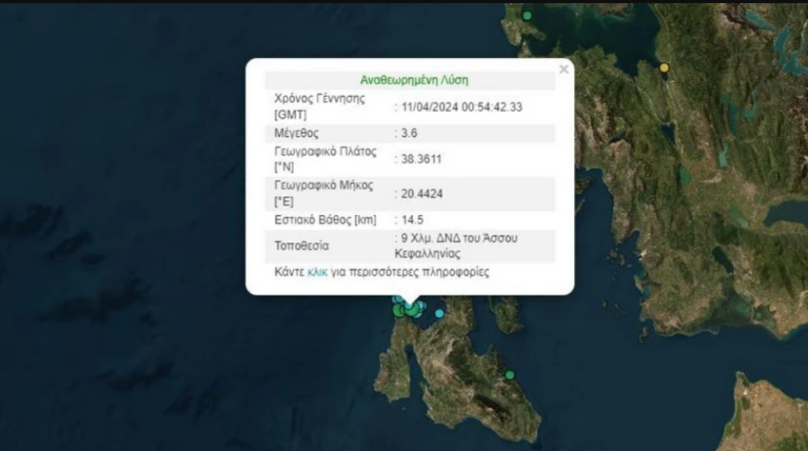The image size is (808, 451).
Task: Select the yellow earthquake marker on the mainland
Action: pos(664,68)
